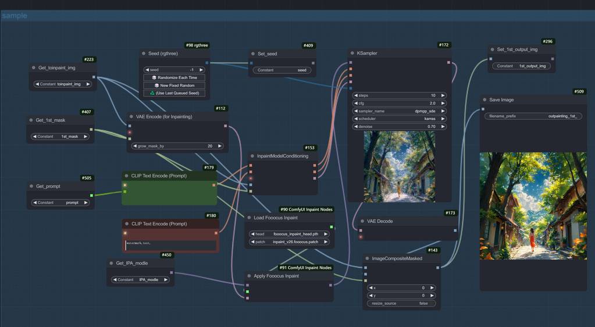595x327 pixels.
Task: Open the head fooocus_inpaint_head.pth selector
Action: (x=288, y=234)
